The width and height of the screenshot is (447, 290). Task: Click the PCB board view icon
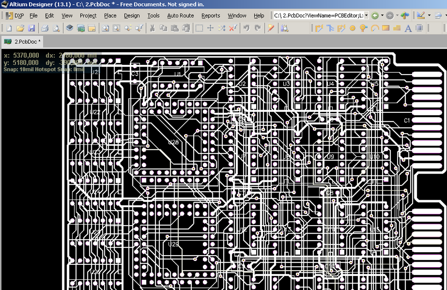coord(81,28)
